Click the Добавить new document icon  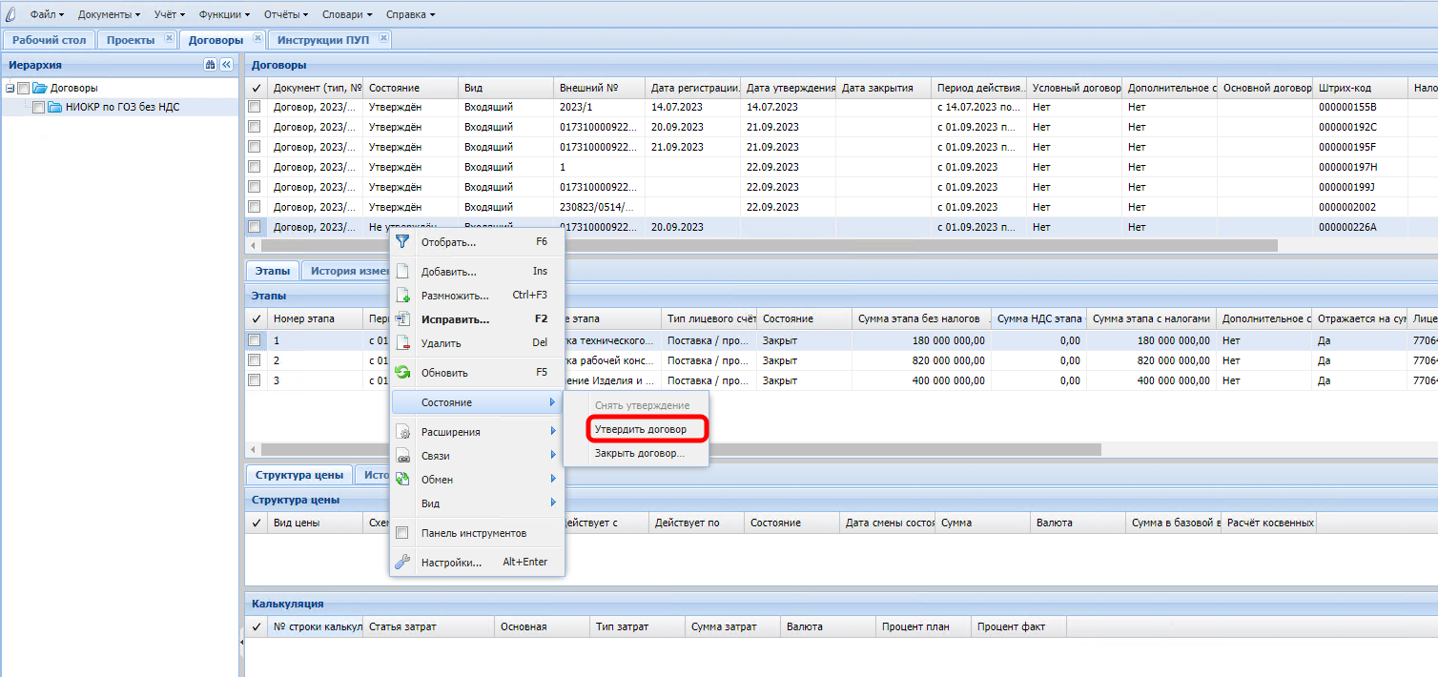pos(402,272)
